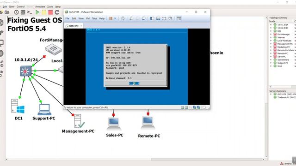Click VMware send Ctrl+Alt+Del icon
Screen dimensions: 296x166
[x=123, y=18]
